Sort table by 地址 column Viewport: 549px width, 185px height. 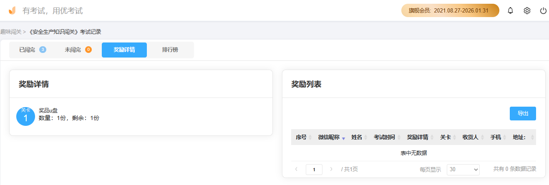pos(522,137)
